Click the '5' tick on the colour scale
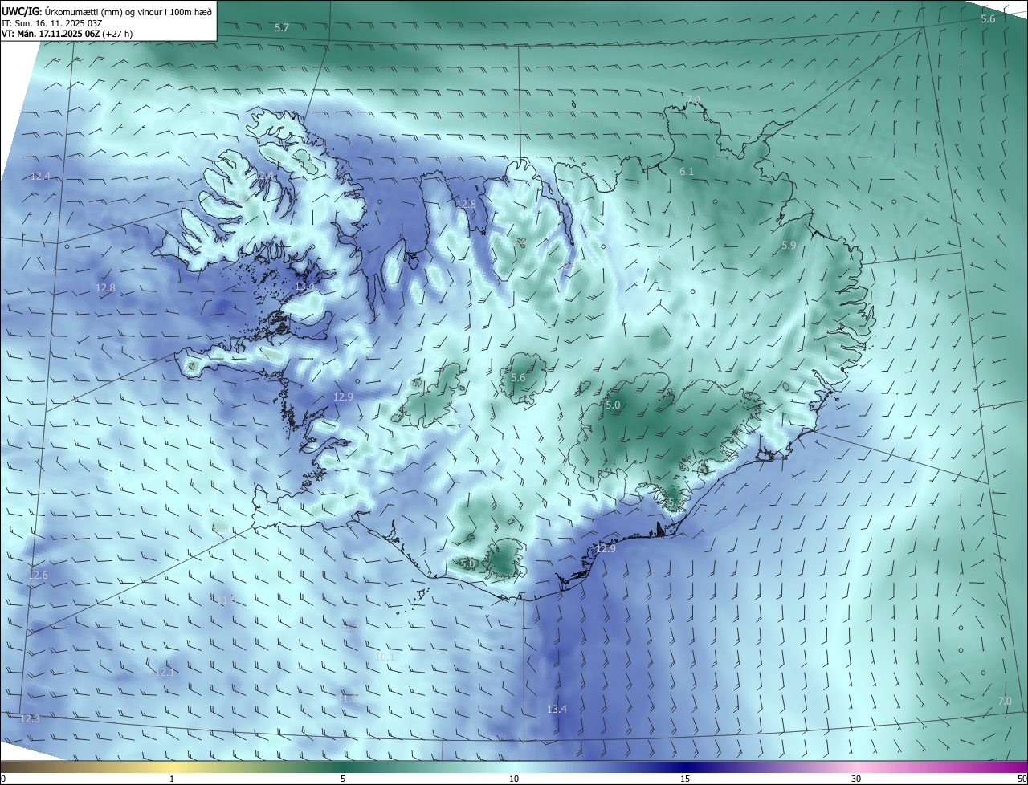The image size is (1028, 785). pos(343,779)
